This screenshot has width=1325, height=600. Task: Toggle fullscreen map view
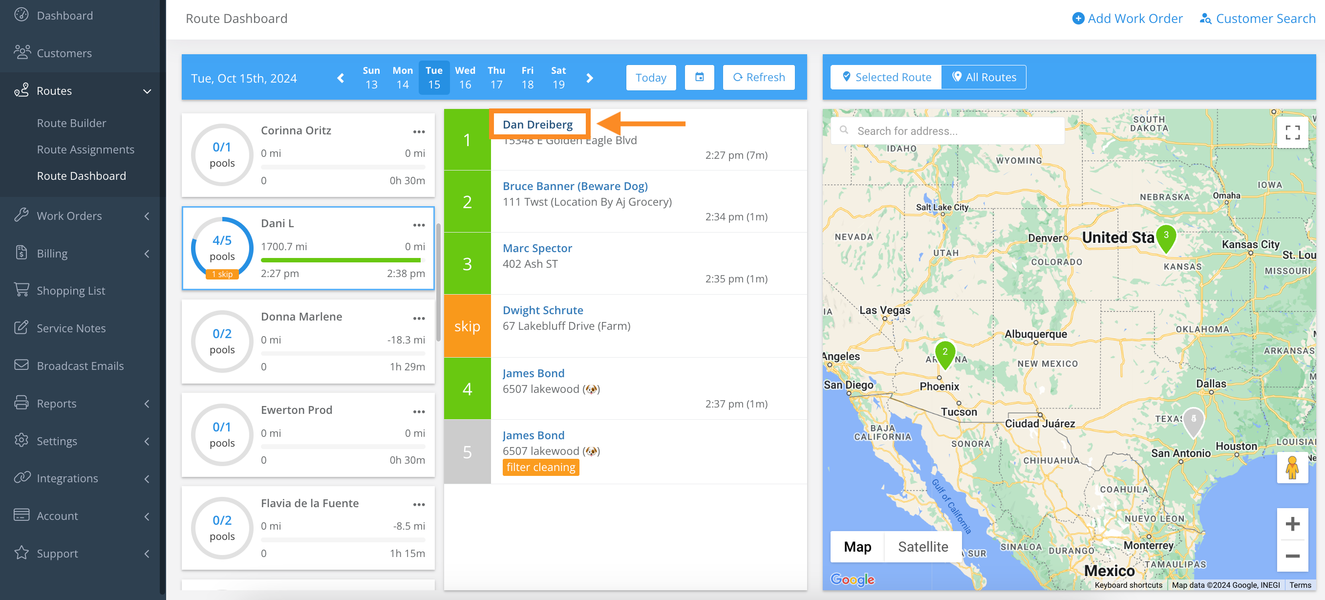pyautogui.click(x=1292, y=133)
